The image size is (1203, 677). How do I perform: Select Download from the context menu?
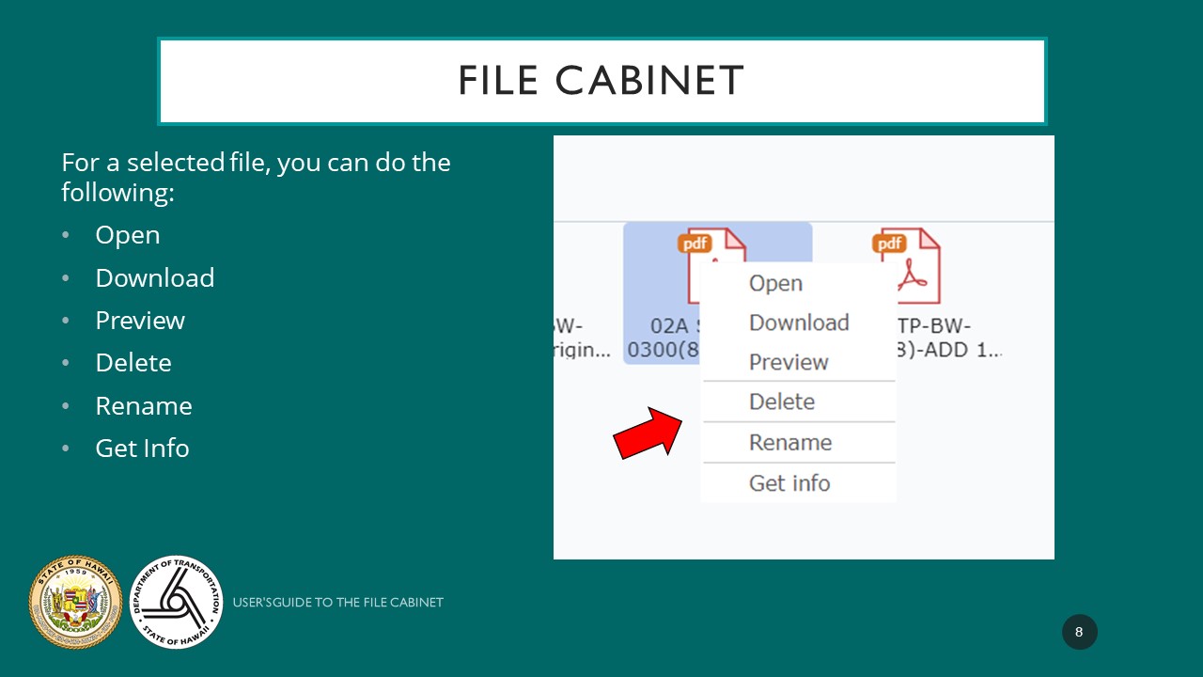click(799, 323)
